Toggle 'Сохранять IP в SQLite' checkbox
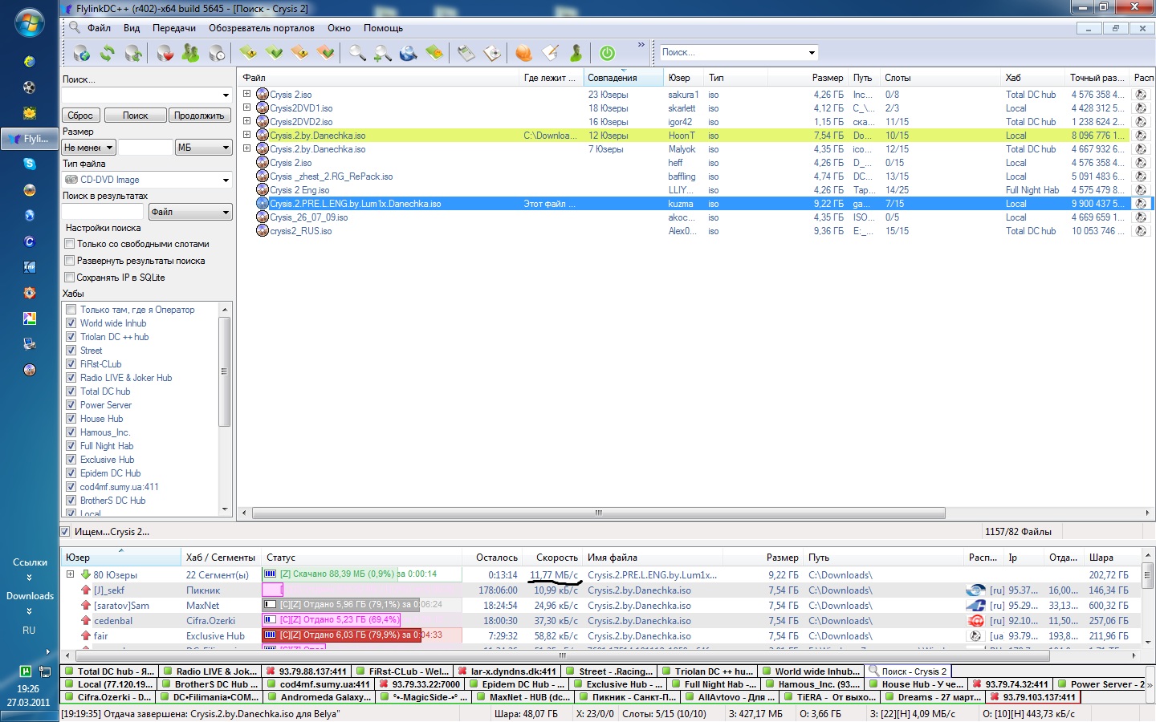 click(70, 278)
